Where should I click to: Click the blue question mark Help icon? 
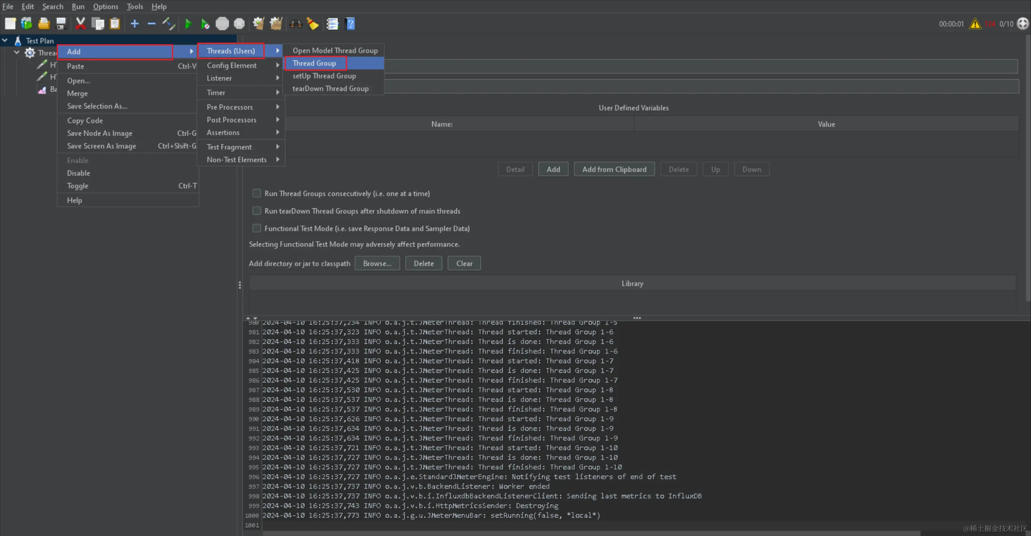click(350, 24)
